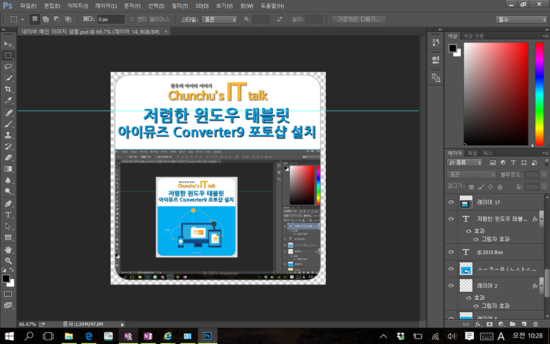The height and width of the screenshot is (344, 550).
Task: Select the Path Selection tool
Action: tap(8, 226)
